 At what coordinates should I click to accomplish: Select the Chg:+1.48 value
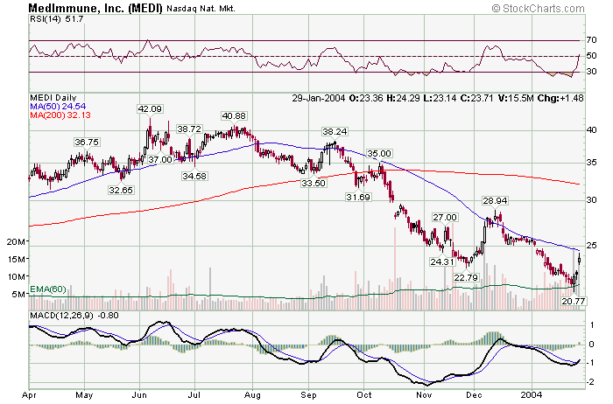(x=560, y=98)
